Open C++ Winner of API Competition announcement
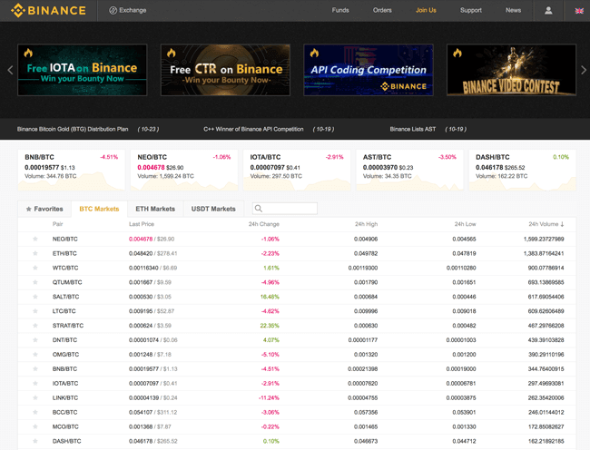 tap(253, 130)
